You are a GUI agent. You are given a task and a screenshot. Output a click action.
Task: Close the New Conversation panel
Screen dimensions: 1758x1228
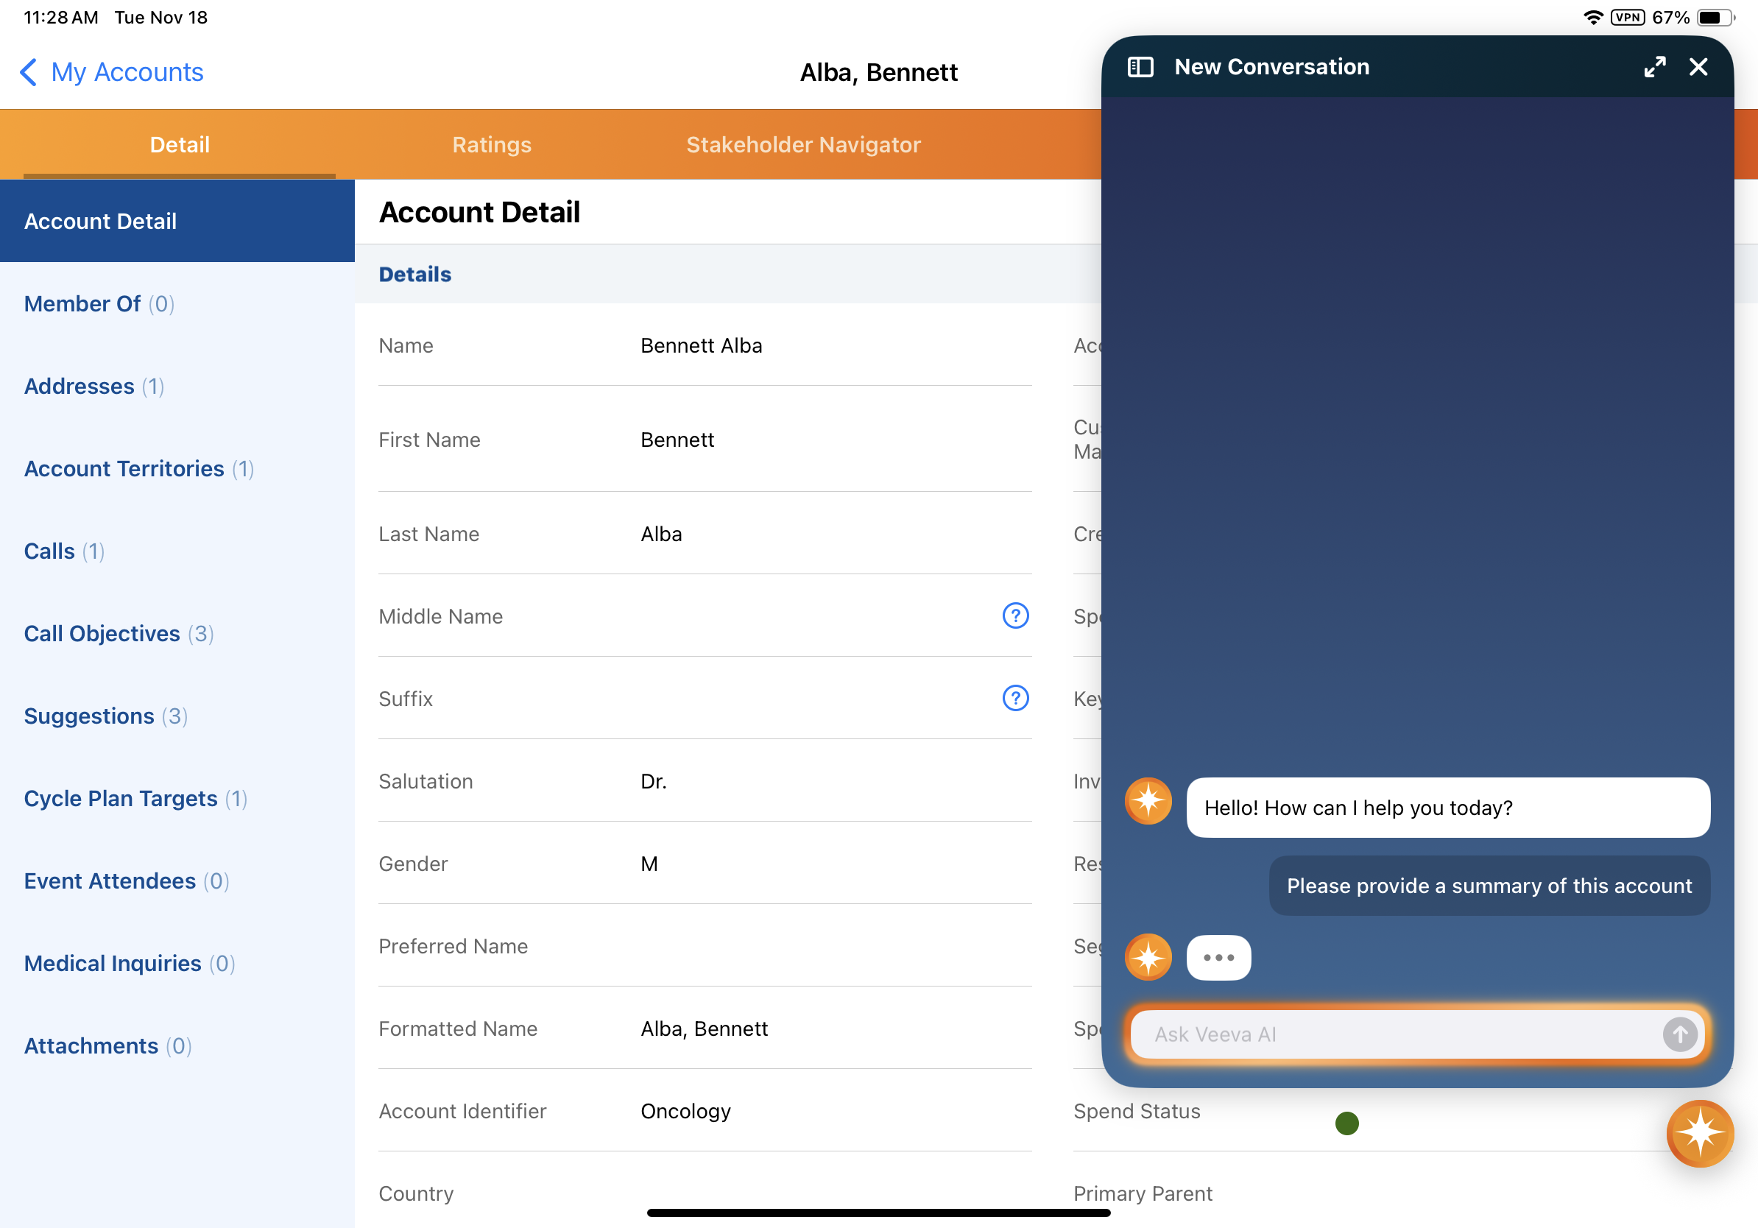point(1698,68)
